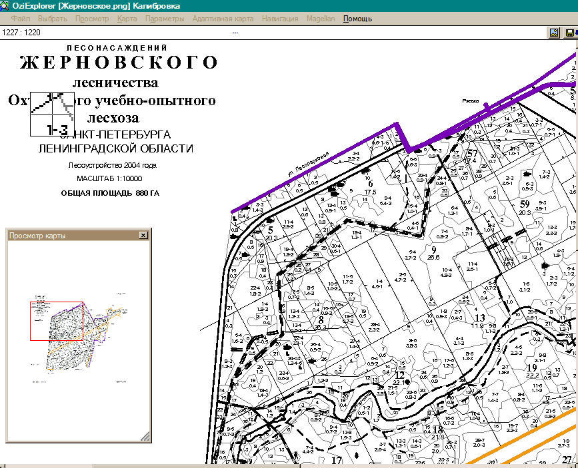Click forest block number 57 on map

tap(472, 154)
